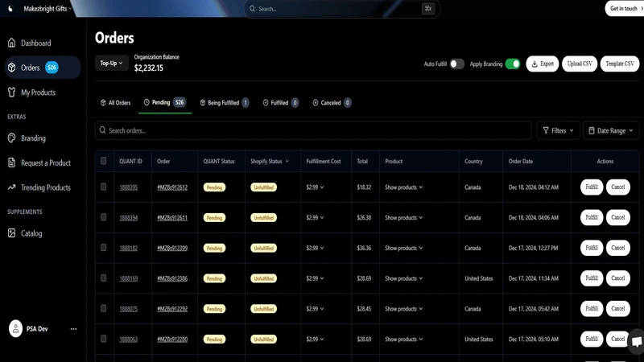Click the Pending status badge for 1888063
The width and height of the screenshot is (644, 362).
[x=214, y=339]
